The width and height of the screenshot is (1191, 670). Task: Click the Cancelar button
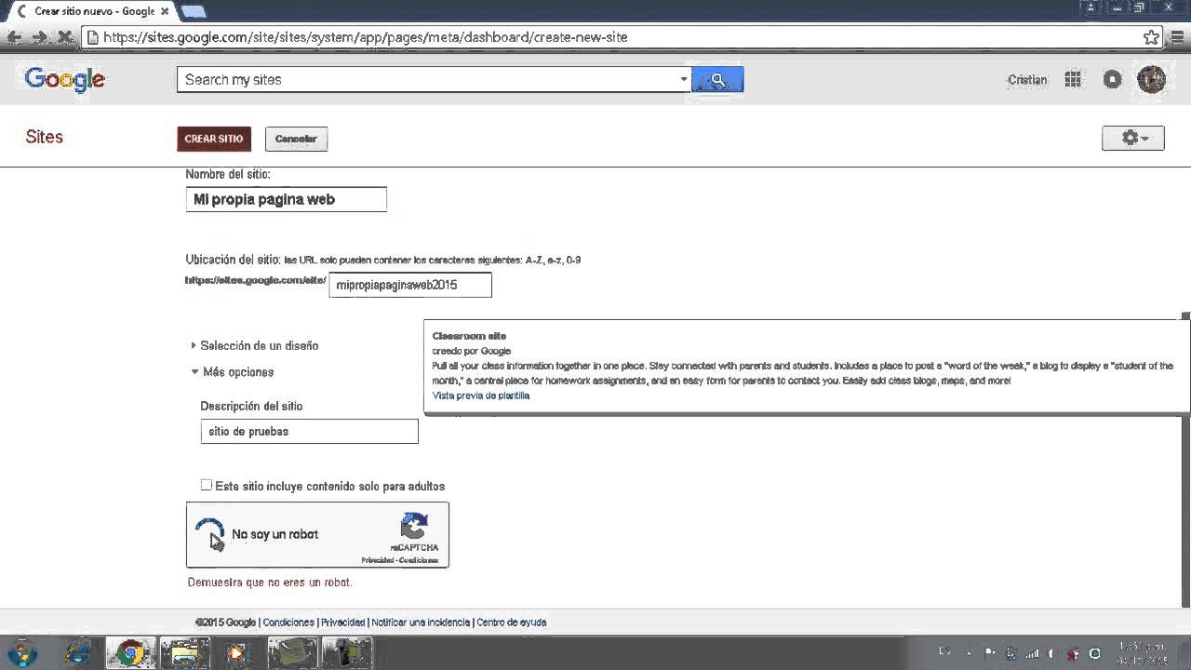click(x=296, y=139)
